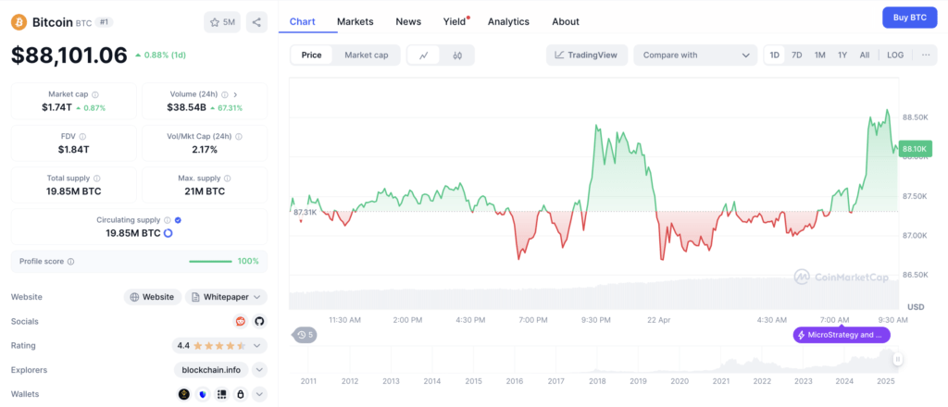Select the 1Y time range
948x407 pixels.
pos(842,55)
